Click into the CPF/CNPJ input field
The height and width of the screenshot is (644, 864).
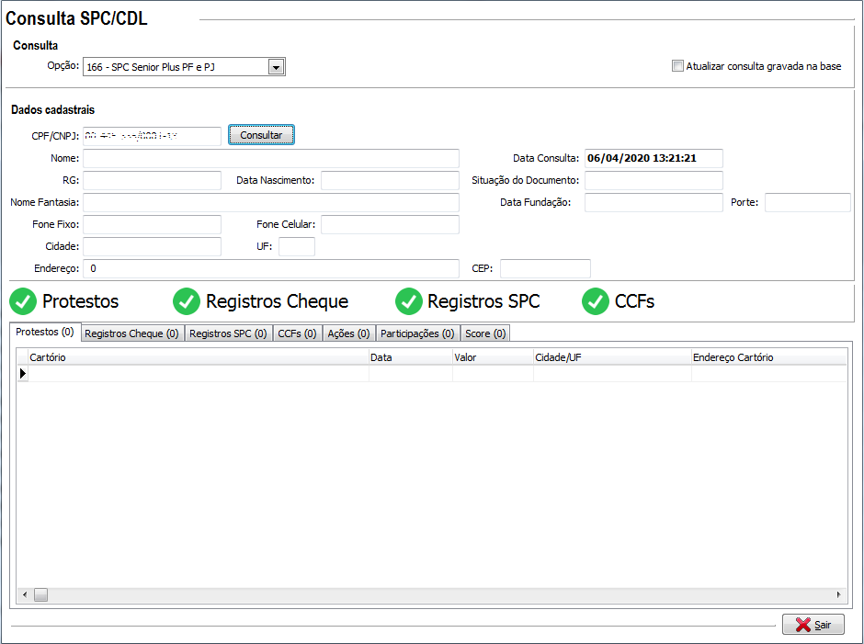(152, 136)
